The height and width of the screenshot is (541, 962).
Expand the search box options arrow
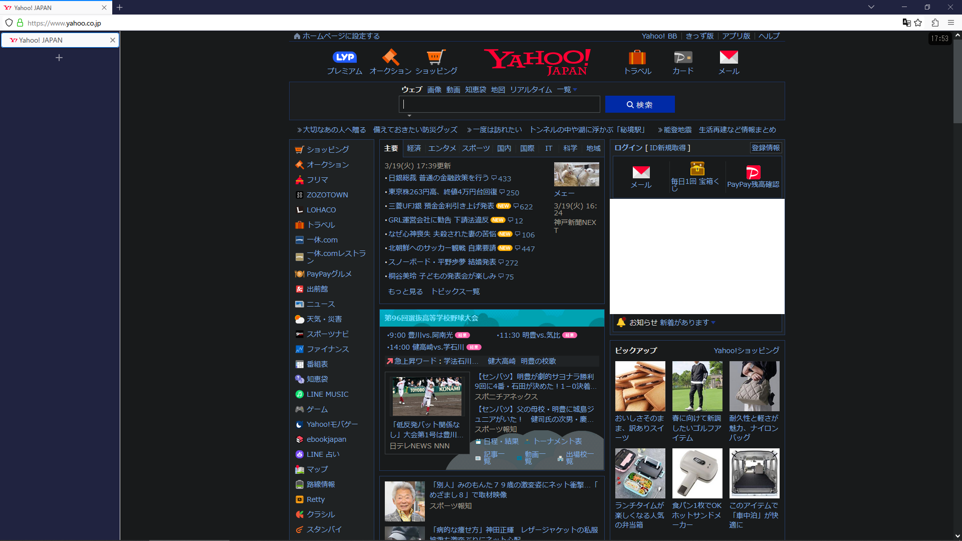(x=409, y=116)
